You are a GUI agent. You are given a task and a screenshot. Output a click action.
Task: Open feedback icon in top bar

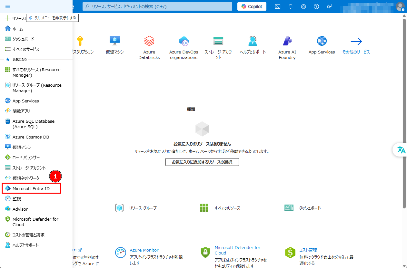click(x=329, y=6)
